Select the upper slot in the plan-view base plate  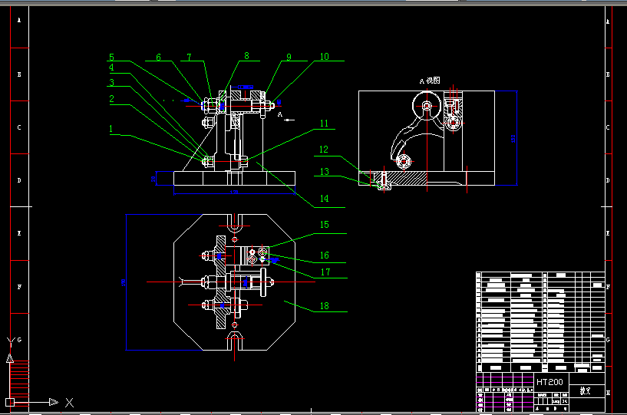pyautogui.click(x=236, y=225)
